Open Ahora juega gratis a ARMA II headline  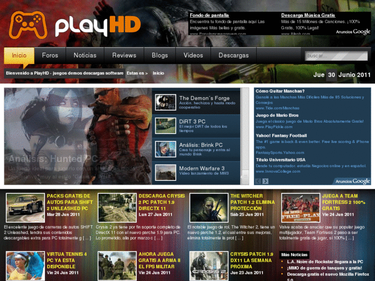pos(159,260)
